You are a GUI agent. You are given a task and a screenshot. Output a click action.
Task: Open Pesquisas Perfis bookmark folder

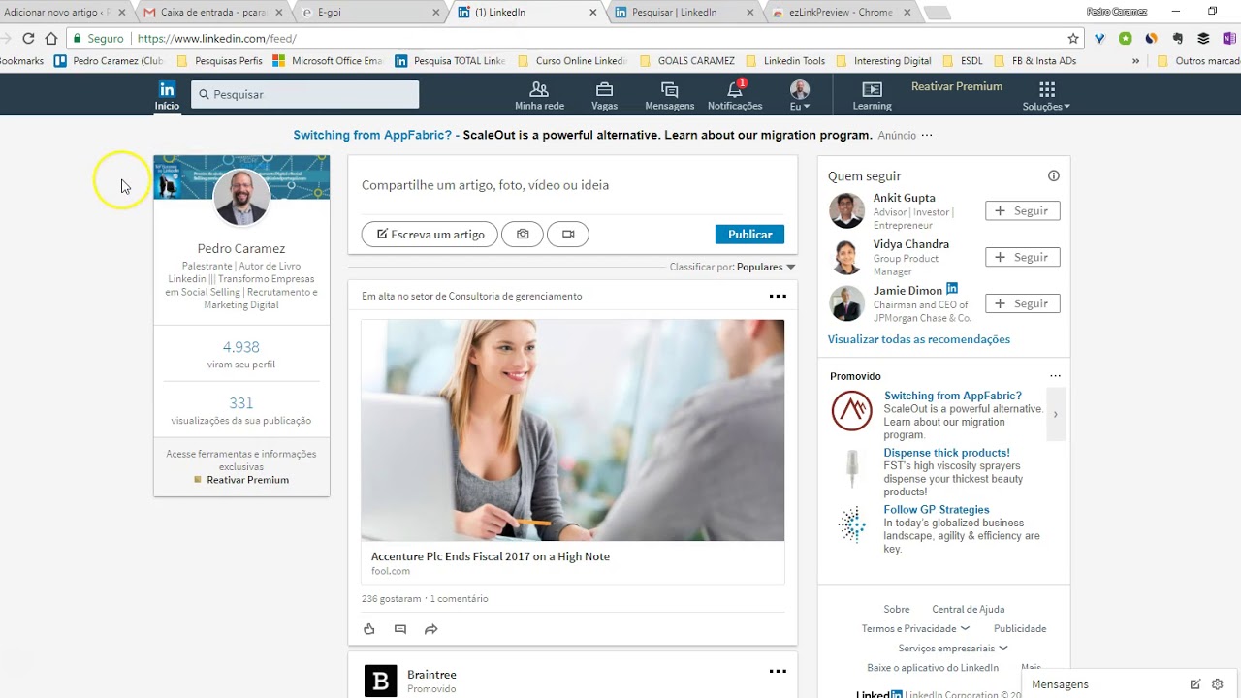click(220, 60)
